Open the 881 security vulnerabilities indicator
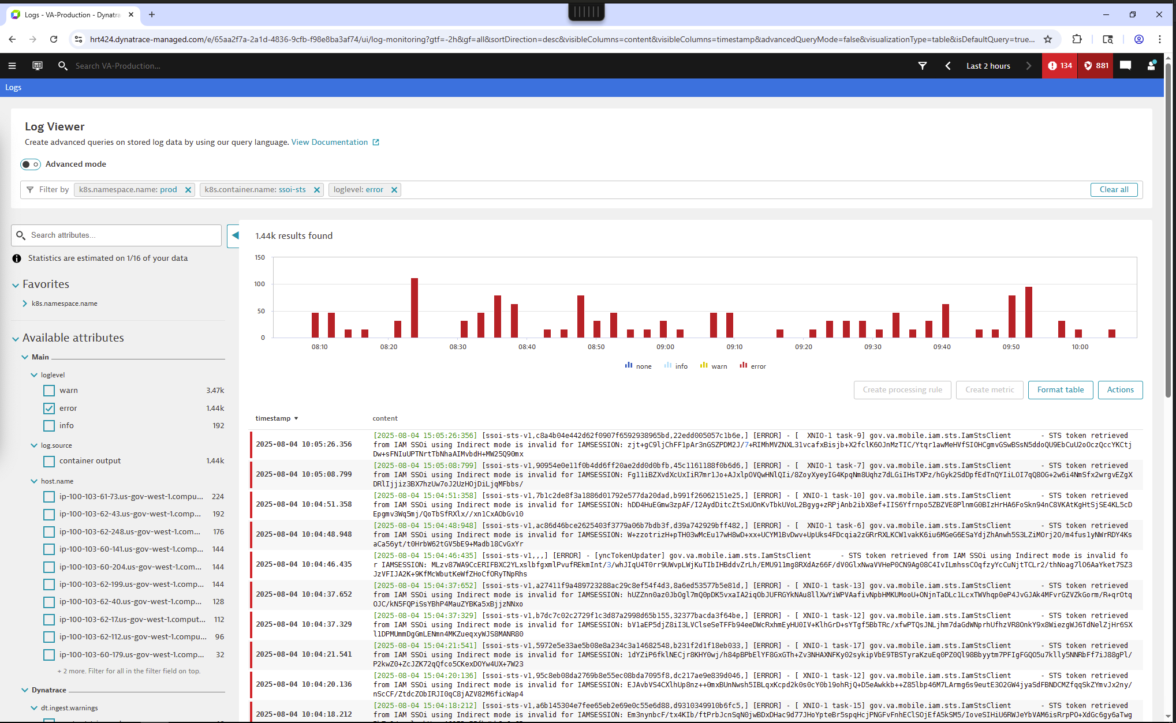The width and height of the screenshot is (1176, 723). 1096,66
